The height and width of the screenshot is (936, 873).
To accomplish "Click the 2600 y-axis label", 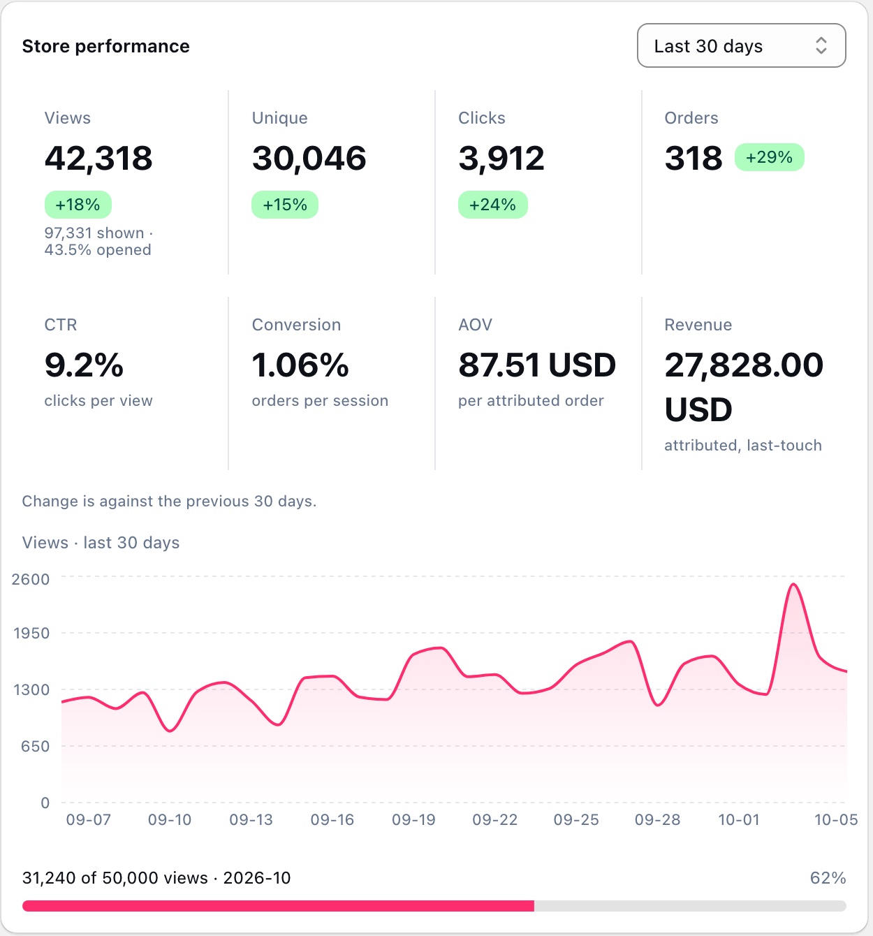I will (x=31, y=579).
